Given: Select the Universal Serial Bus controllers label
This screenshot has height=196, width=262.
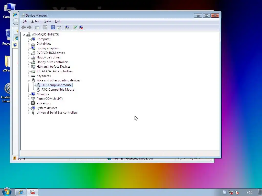Looking at the screenshot, I should [57, 113].
